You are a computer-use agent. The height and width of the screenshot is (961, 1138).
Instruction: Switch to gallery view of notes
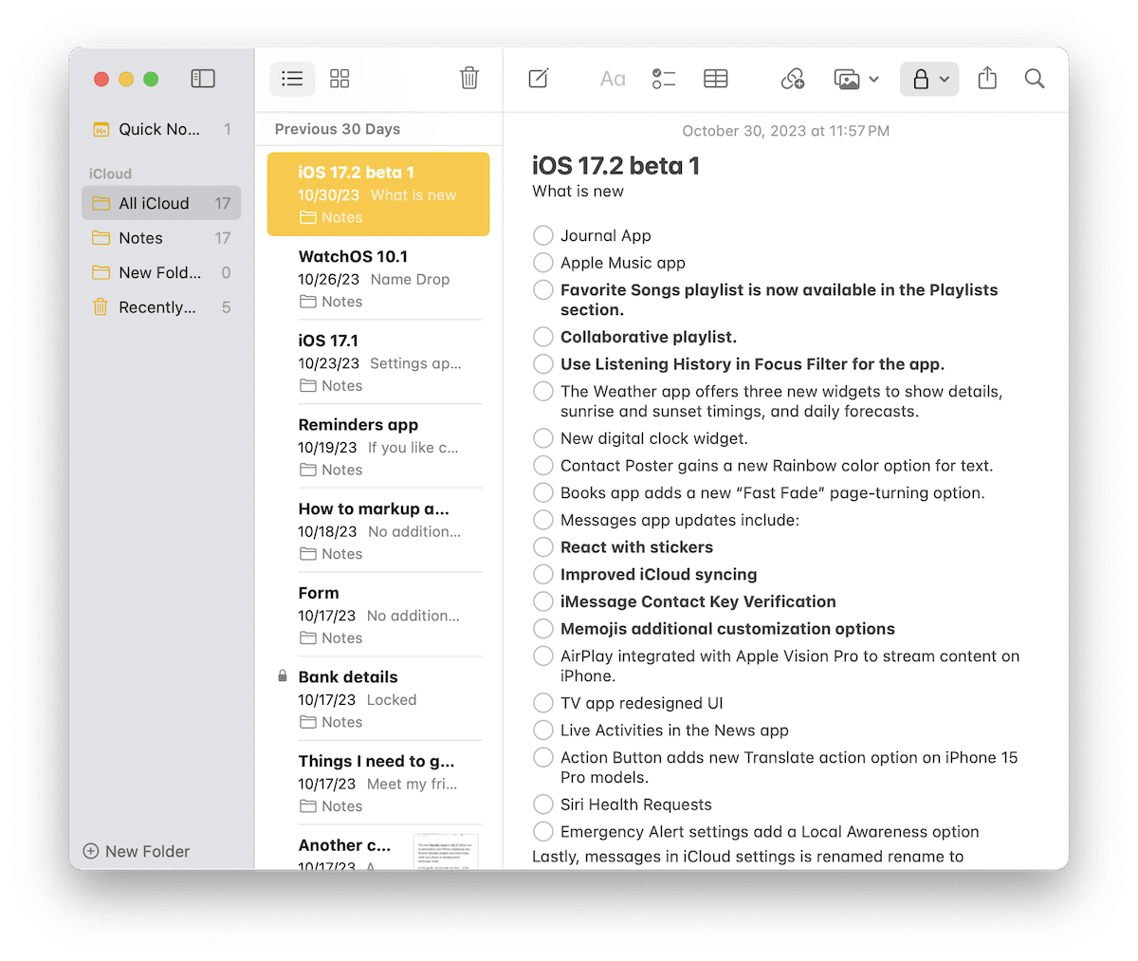click(x=340, y=79)
